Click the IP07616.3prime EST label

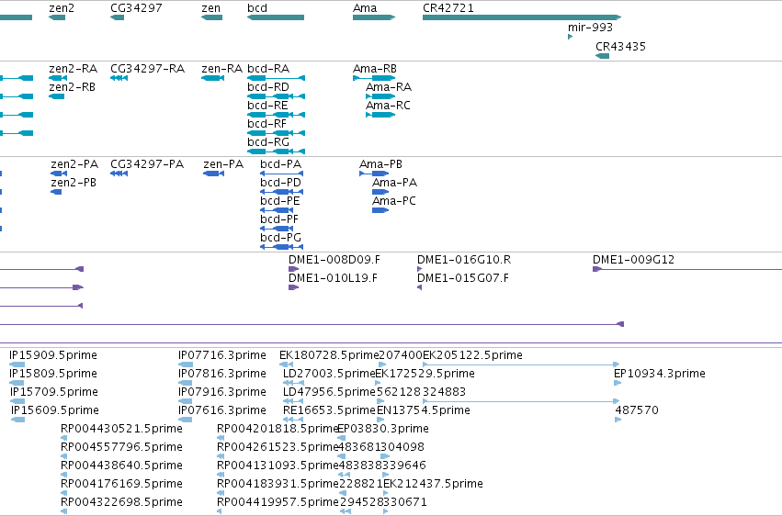(x=222, y=410)
